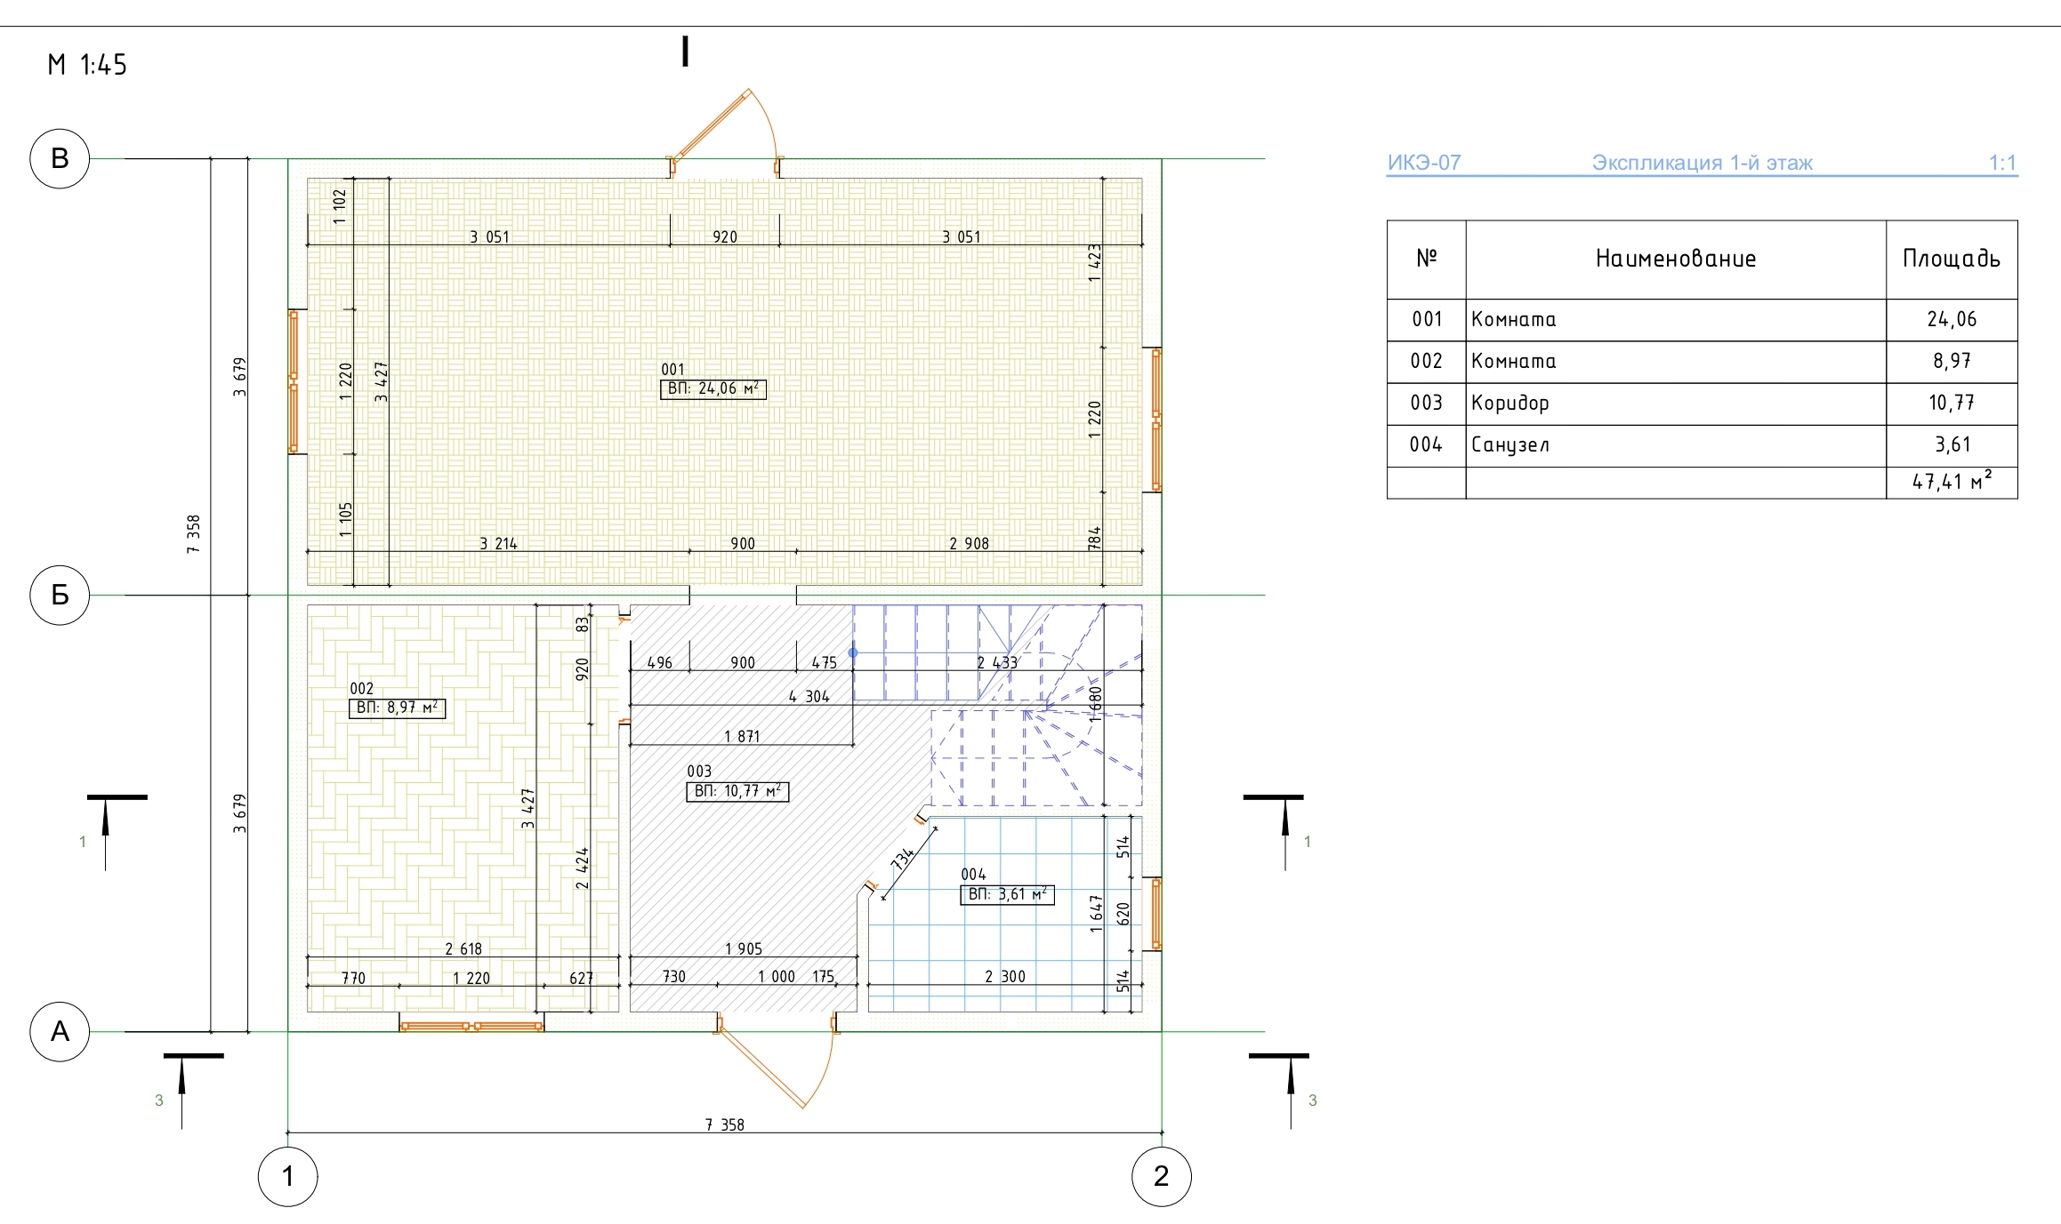Select the corridor 003 area label 10,77 м²
Image resolution: width=2061 pixels, height=1224 pixels.
point(737,791)
